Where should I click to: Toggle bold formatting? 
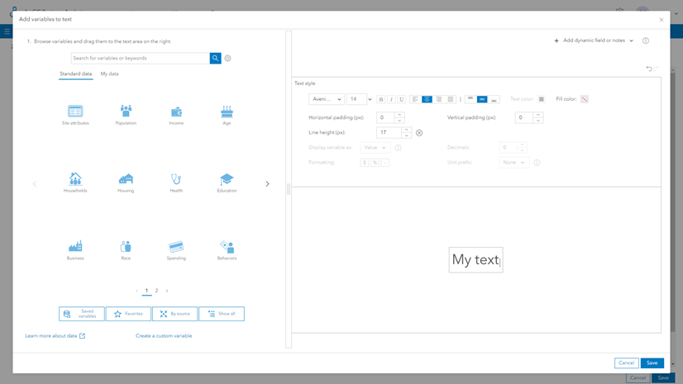(381, 99)
